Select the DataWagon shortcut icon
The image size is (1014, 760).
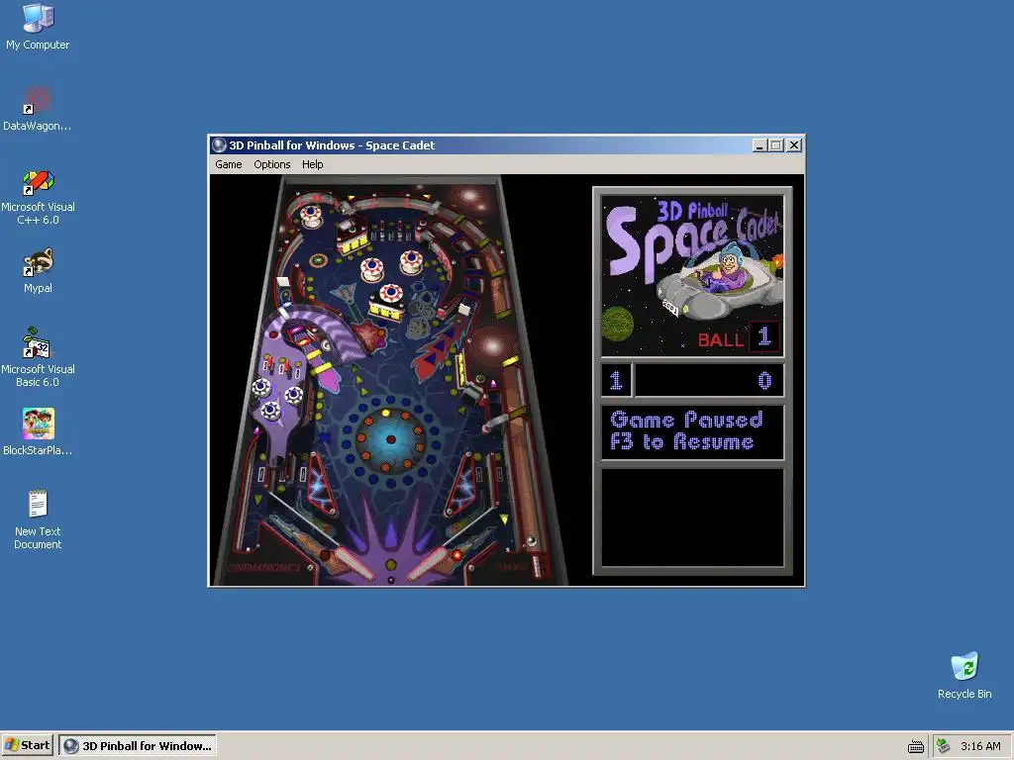point(38,109)
